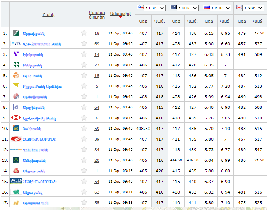Screen dimensions: 268x210
Task: Star the Ակբա բանկ row as favorite
Action: click(x=84, y=192)
